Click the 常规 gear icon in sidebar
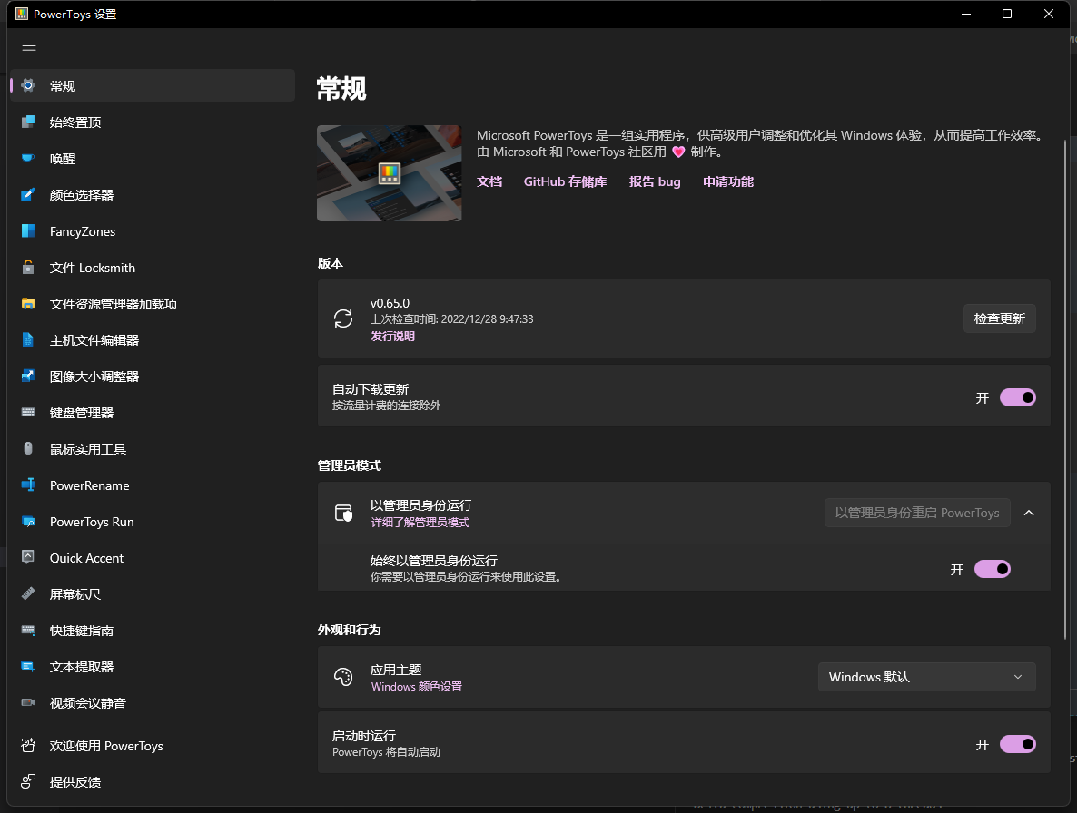The image size is (1077, 813). [28, 86]
